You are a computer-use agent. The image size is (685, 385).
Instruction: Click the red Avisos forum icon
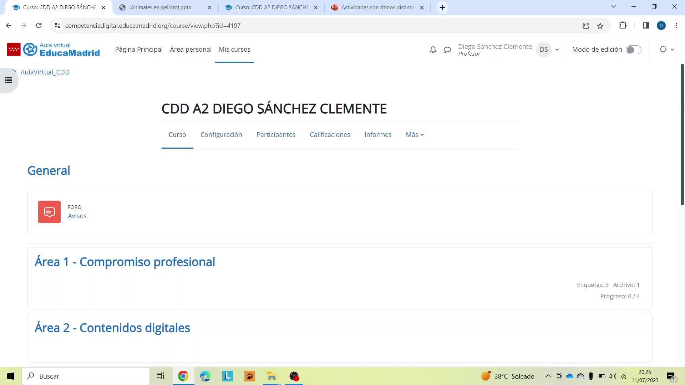coord(49,212)
